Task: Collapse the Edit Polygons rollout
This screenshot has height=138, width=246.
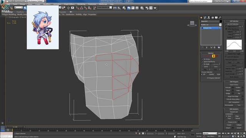Action: coord(234,82)
